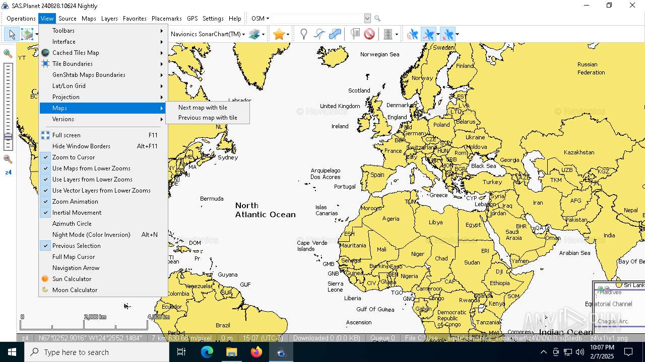Turn off Zoom Animation
The height and width of the screenshot is (362, 645).
(103, 202)
